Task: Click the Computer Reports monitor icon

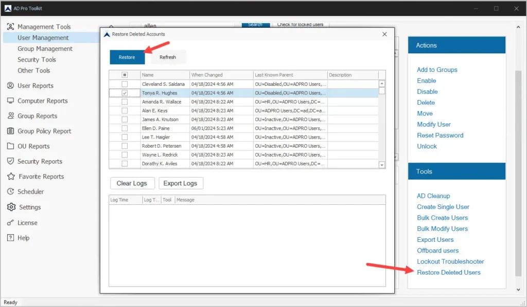Action: pyautogui.click(x=10, y=101)
